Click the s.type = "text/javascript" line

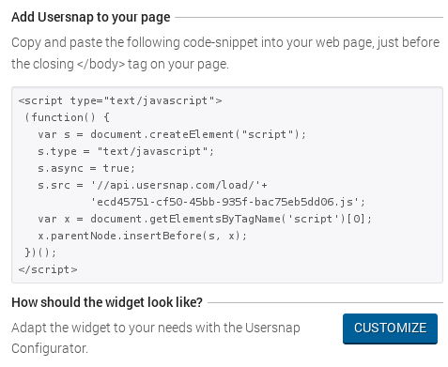[126, 151]
